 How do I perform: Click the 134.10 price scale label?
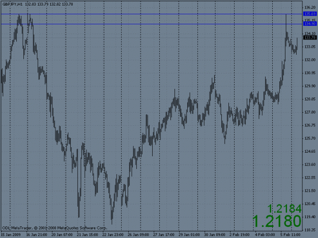(x=310, y=33)
